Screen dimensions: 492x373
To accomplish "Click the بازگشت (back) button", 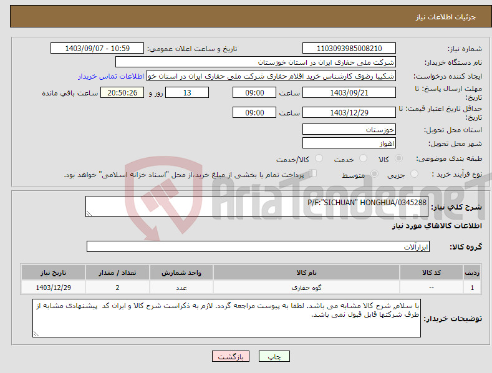I will [x=231, y=356].
